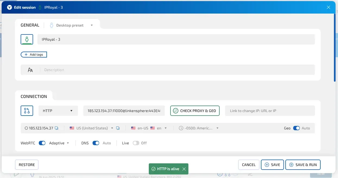Click the Aa icon beside the Description field
Screen dimensions: 338x178
pyautogui.click(x=30, y=69)
